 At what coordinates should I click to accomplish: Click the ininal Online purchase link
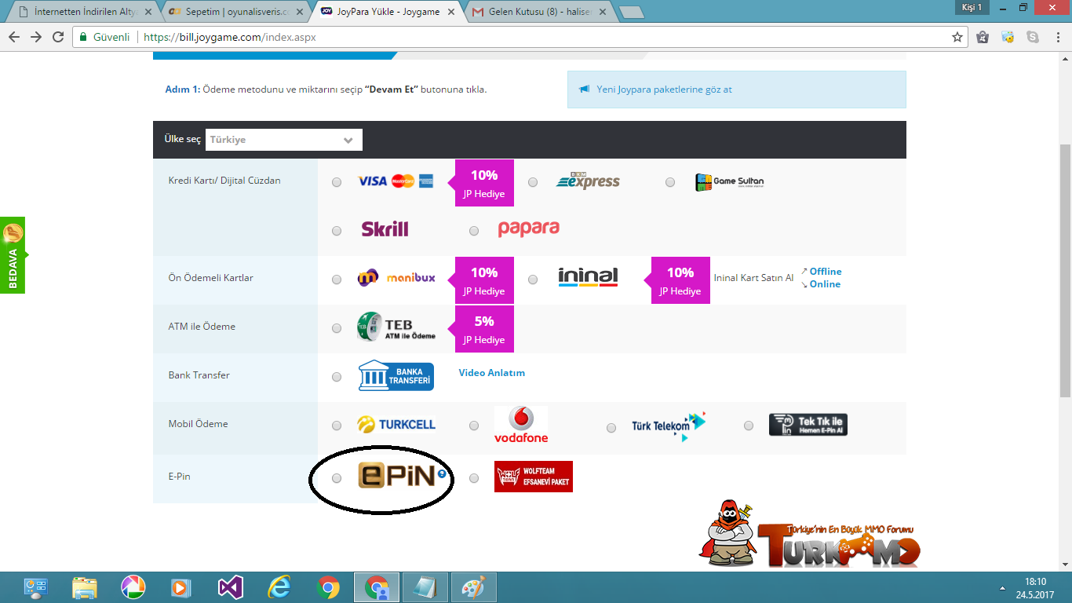(x=825, y=284)
